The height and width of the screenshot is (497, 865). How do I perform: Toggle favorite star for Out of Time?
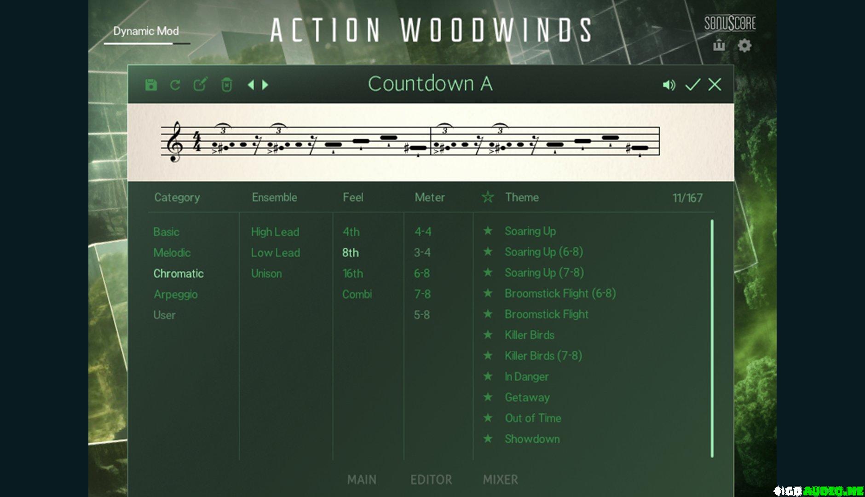(x=488, y=417)
